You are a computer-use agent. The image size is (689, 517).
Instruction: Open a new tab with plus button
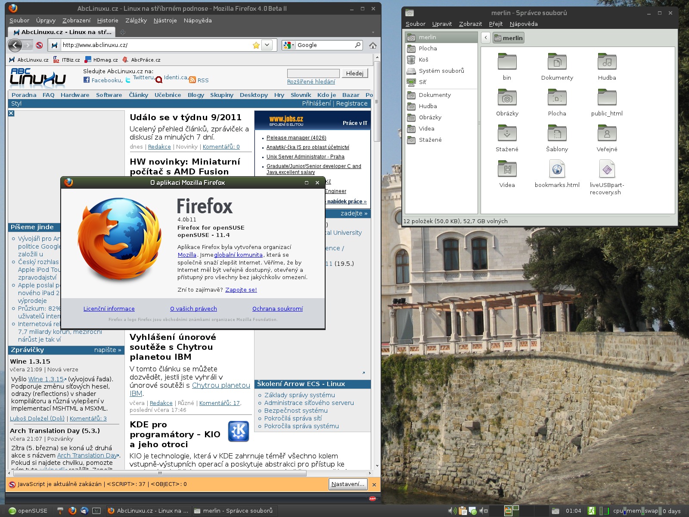[x=123, y=32]
